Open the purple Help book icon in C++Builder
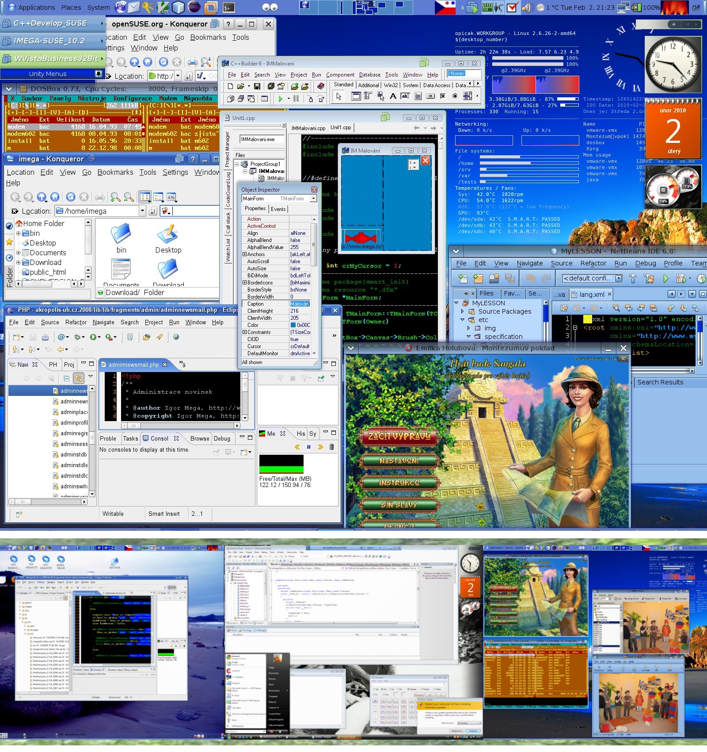Screen dimensions: 707x752 click(x=321, y=86)
